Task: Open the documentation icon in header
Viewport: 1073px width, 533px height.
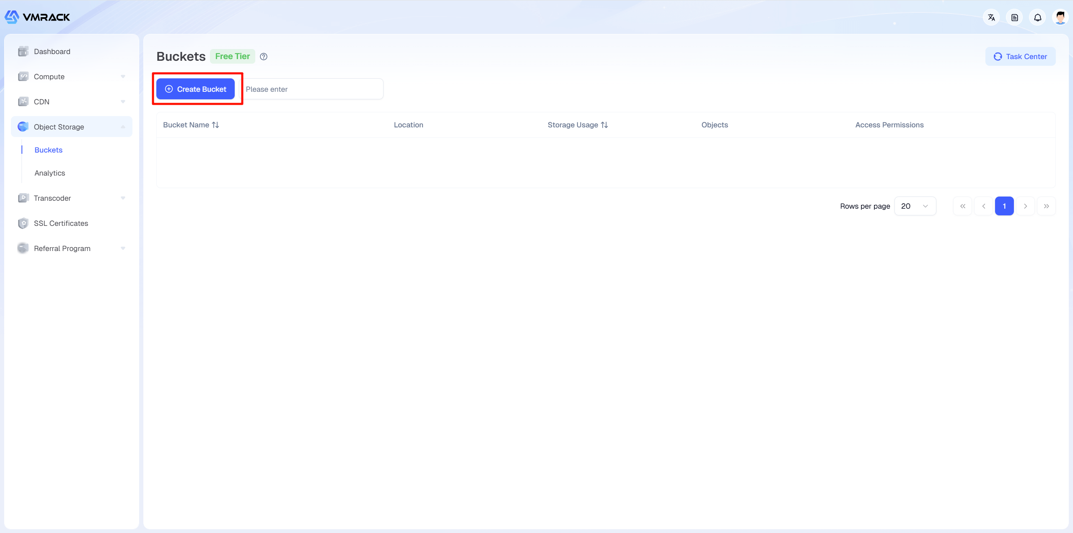Action: coord(1014,18)
